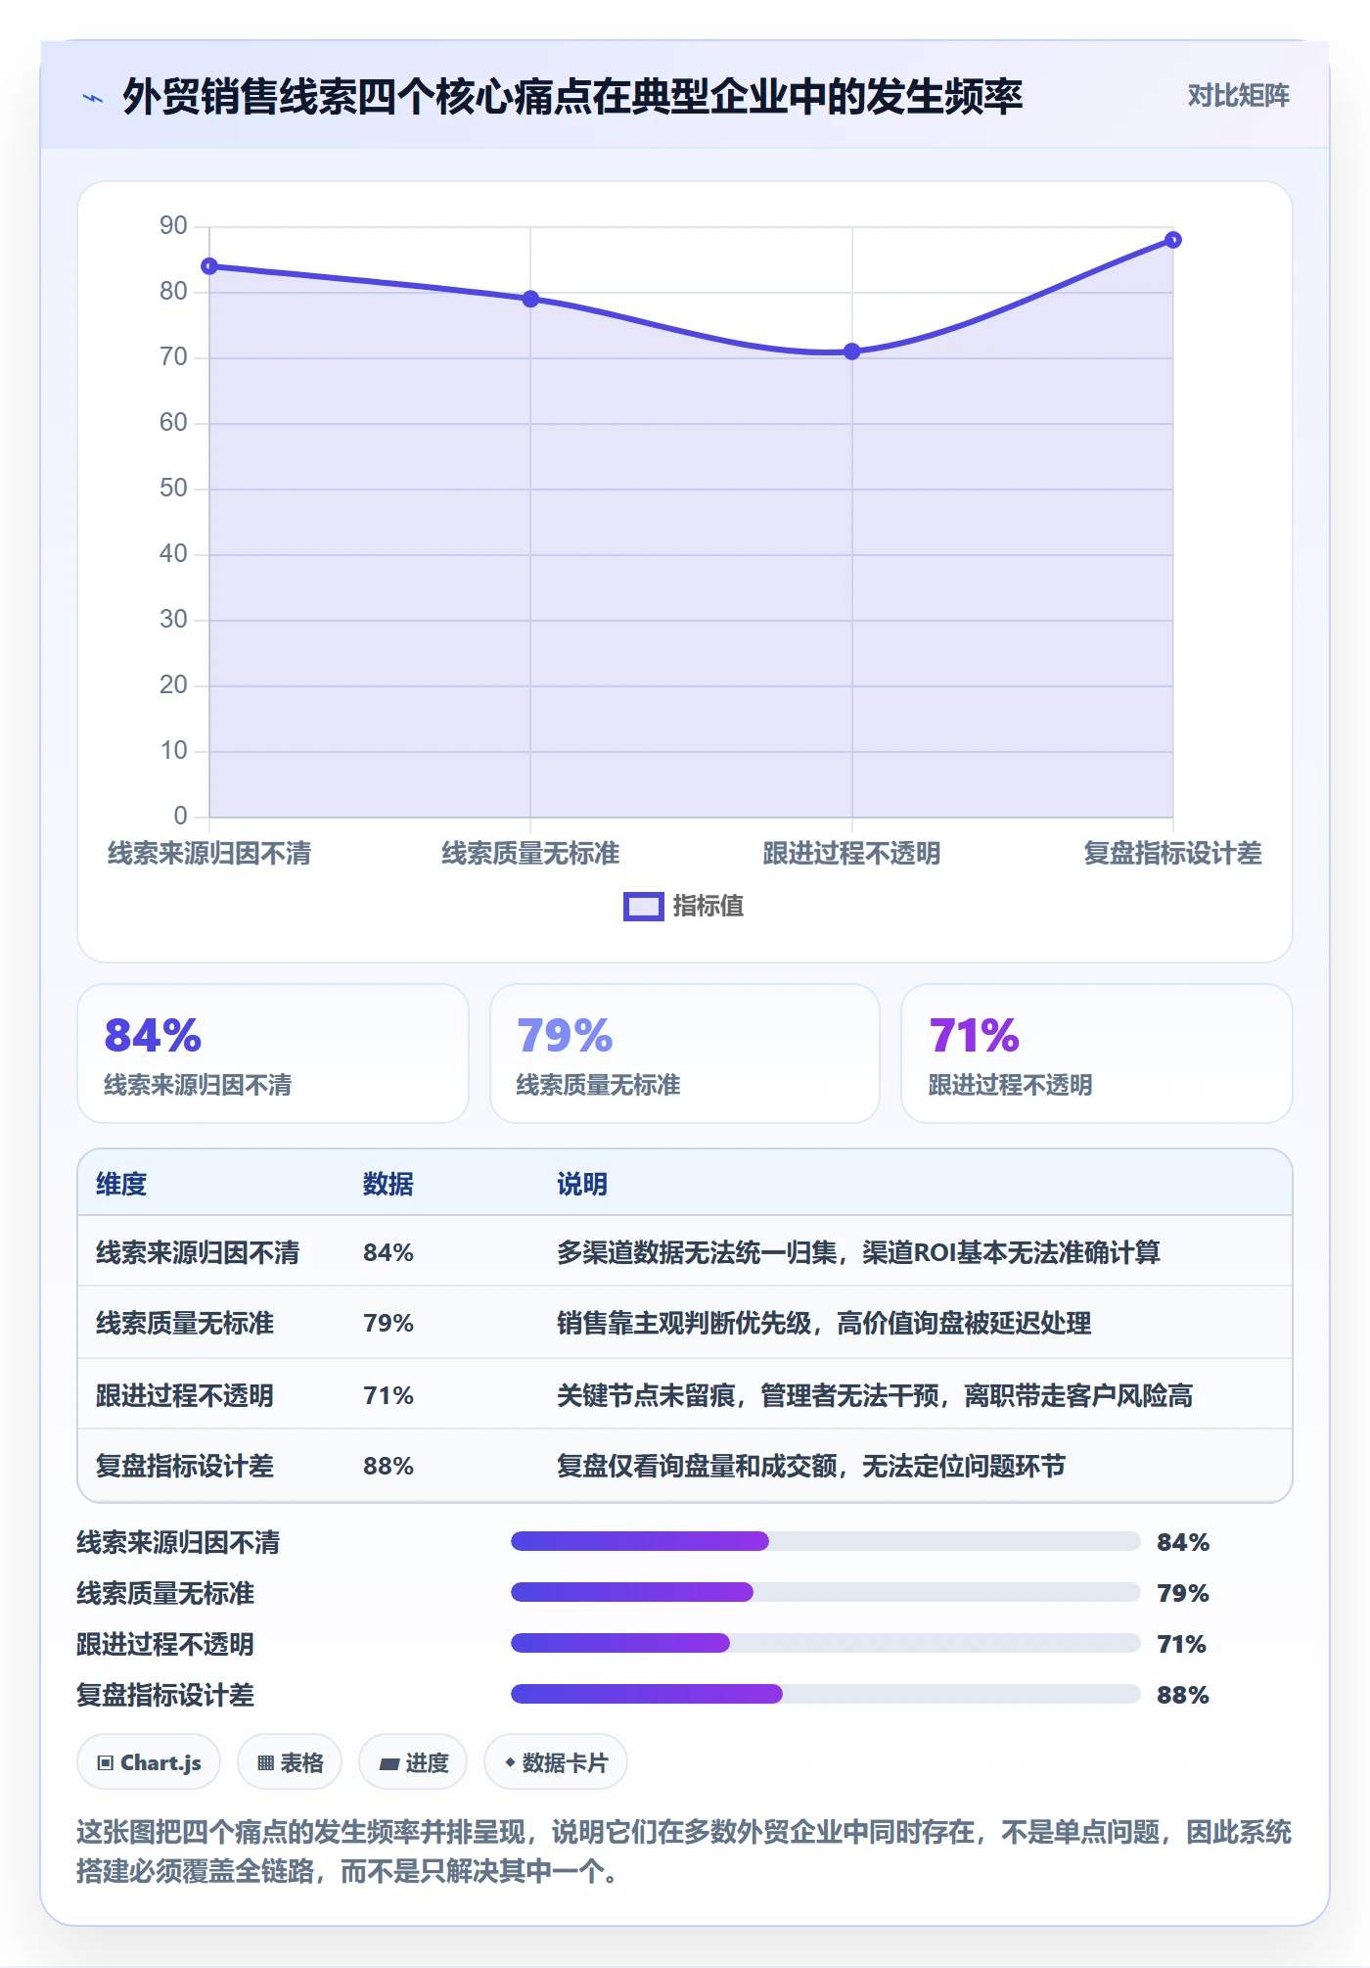Click the 复盘指标设计差 progress bar

pyautogui.click(x=825, y=1695)
